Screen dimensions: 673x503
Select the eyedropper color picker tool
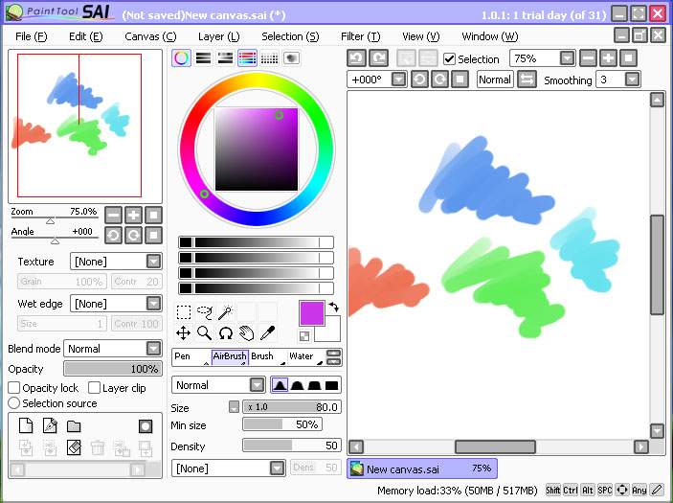[x=267, y=332]
